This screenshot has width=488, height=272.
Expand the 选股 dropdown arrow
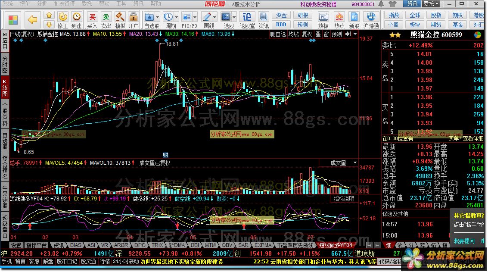point(234,17)
